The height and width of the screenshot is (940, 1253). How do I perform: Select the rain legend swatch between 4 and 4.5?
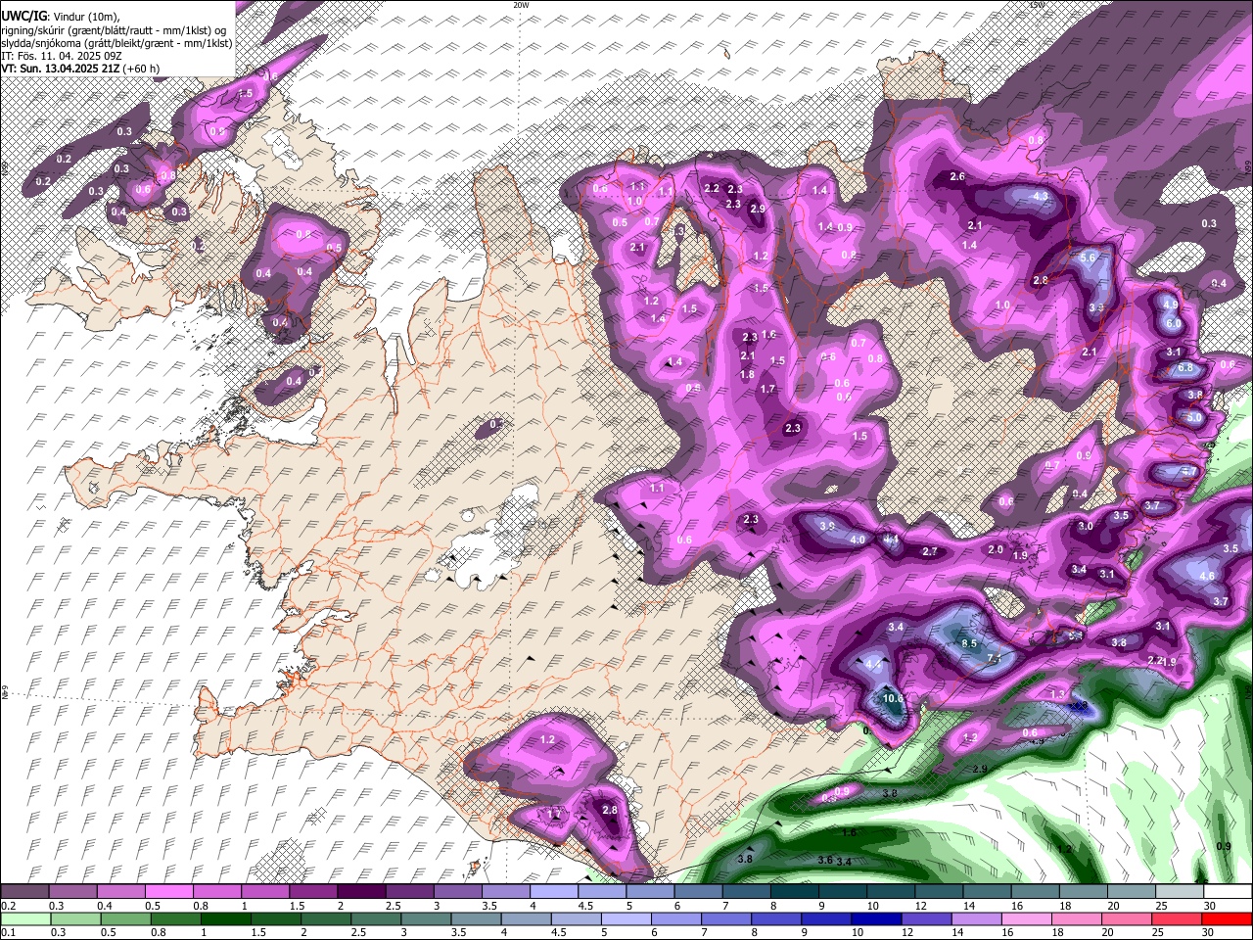click(525, 918)
